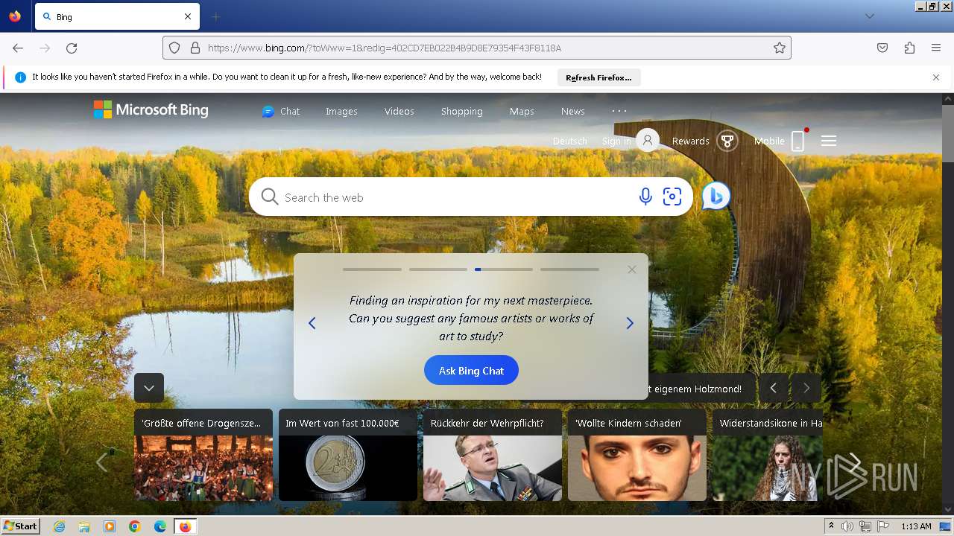Screen dimensions: 954x536
Task: Select the first suggestion progress indicator
Action: coord(372,269)
